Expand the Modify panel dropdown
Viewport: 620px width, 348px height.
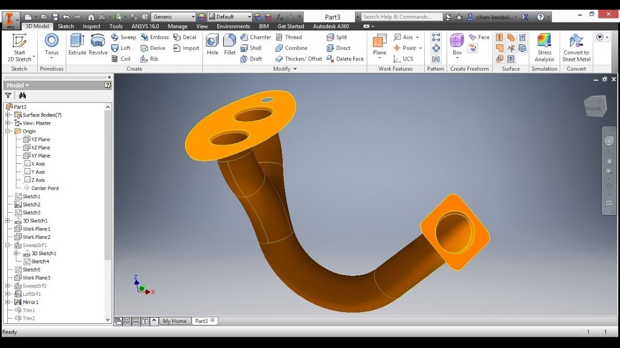coord(285,69)
